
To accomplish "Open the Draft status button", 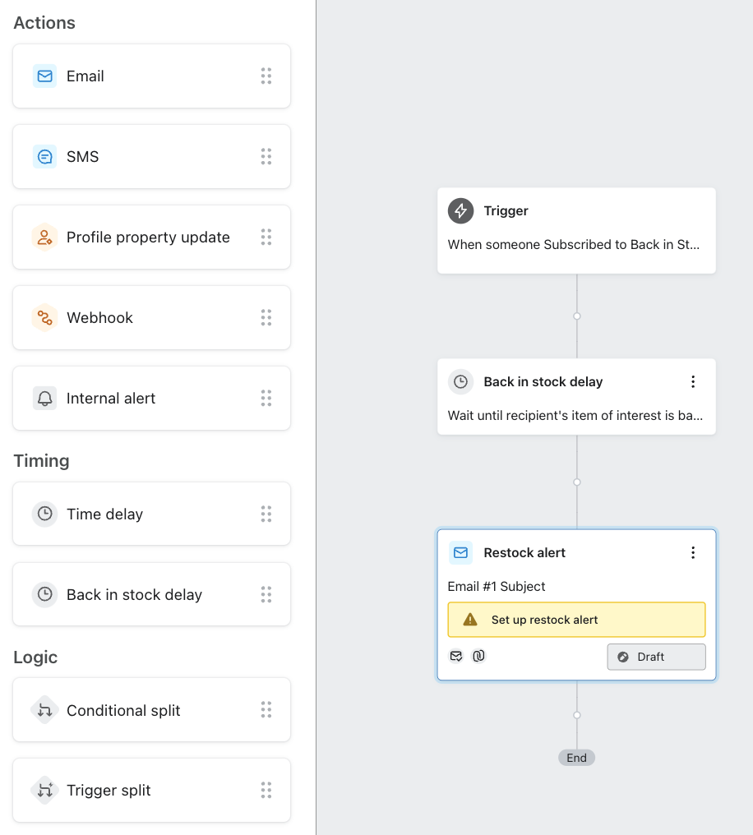I will pyautogui.click(x=656, y=657).
